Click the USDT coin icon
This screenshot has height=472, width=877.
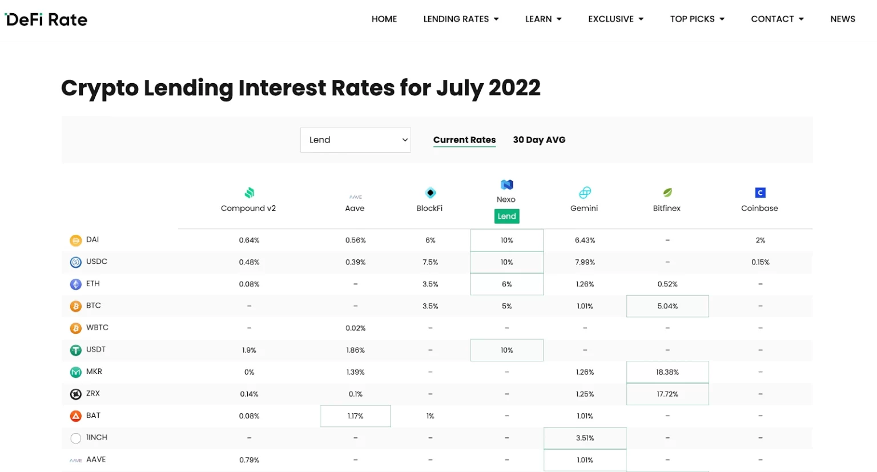76,351
